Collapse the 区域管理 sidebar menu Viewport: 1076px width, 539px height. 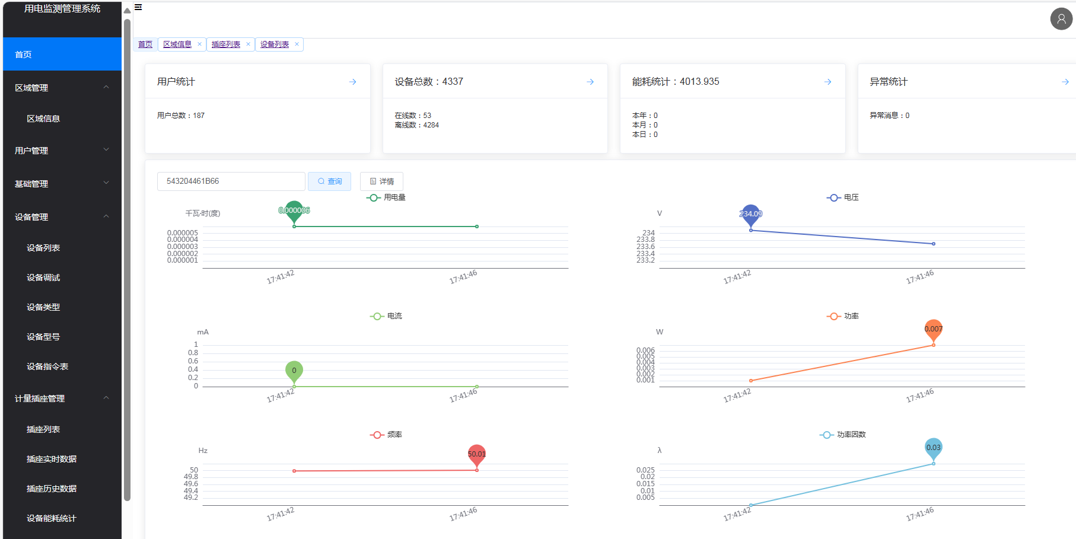pos(62,88)
